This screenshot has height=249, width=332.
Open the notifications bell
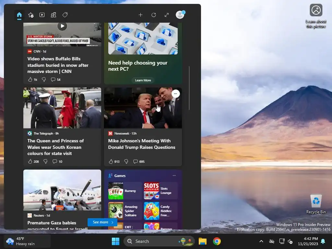[323, 241]
